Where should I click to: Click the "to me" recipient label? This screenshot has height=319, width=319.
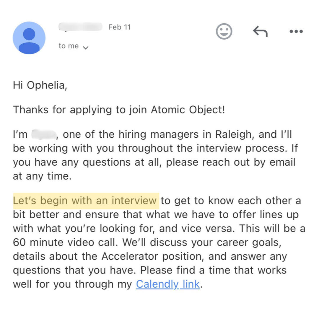(x=69, y=46)
